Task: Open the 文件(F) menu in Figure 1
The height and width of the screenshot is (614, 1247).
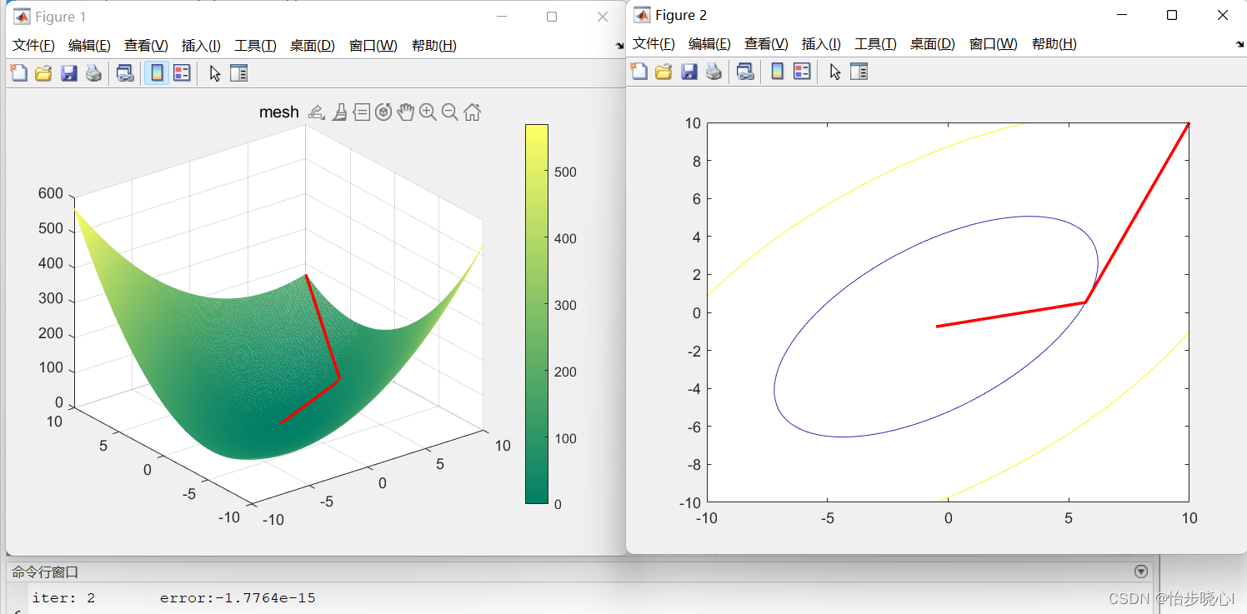Action: [x=33, y=46]
